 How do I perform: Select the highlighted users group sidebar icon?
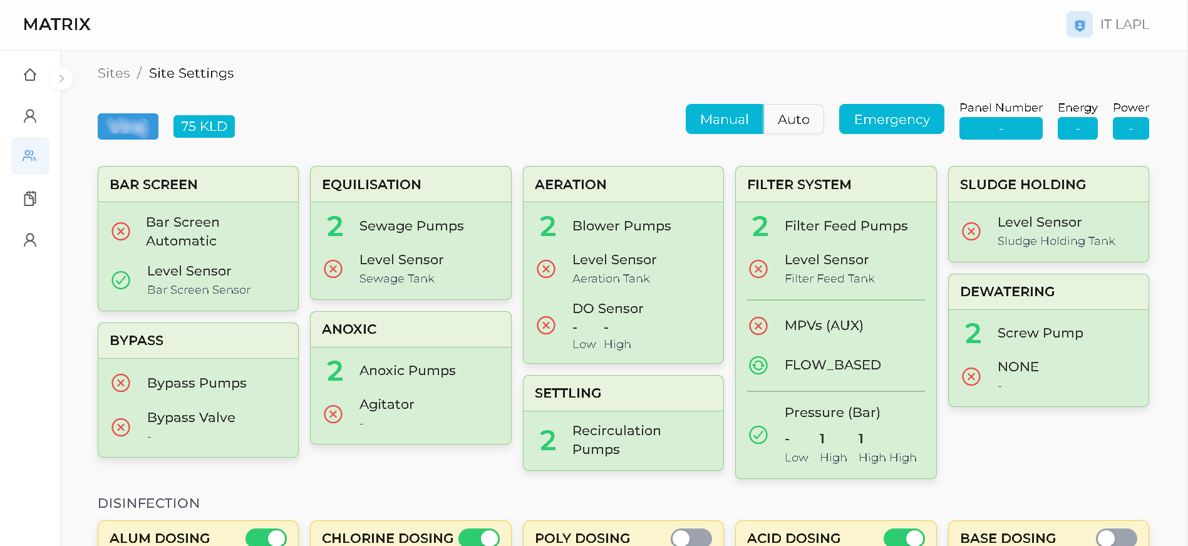click(30, 156)
